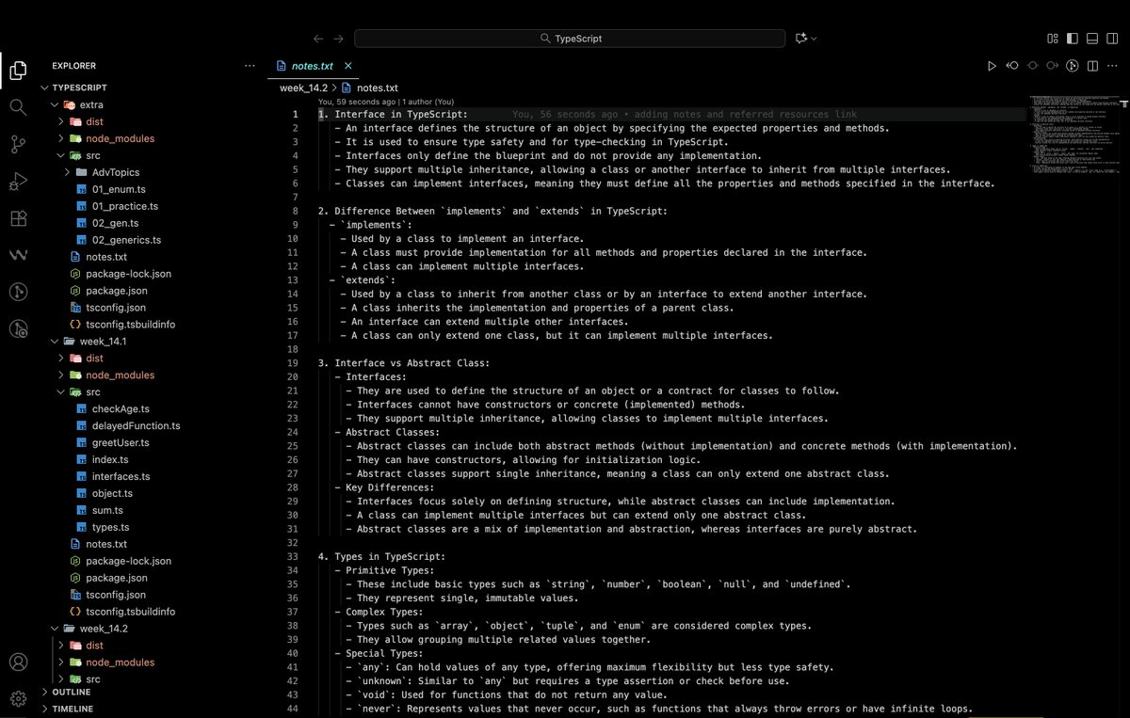
Task: Open sum.ts file
Action: coord(107,510)
